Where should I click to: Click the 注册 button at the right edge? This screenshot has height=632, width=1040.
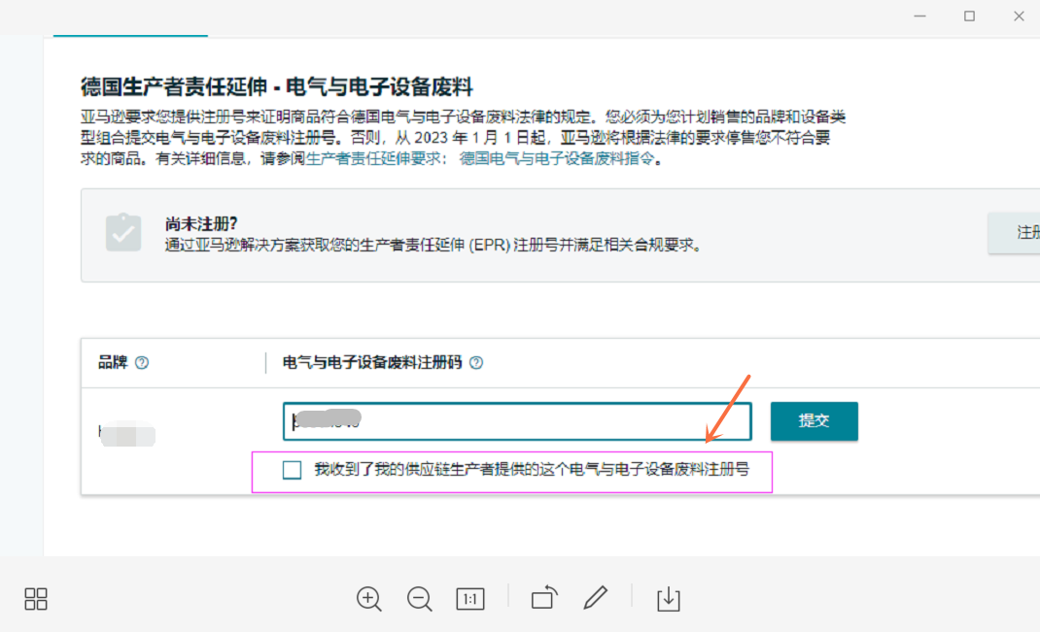[x=1017, y=233]
